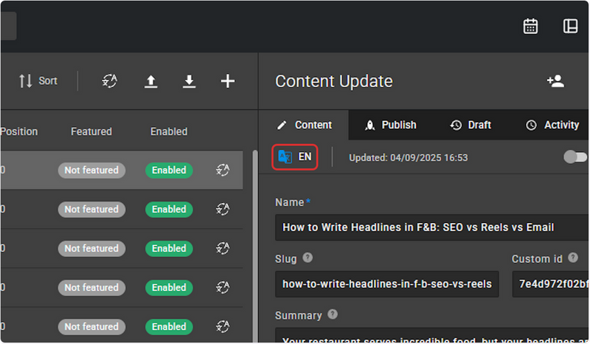Click the Content Update heading
Viewport: 590px width, 344px height.
pyautogui.click(x=334, y=81)
